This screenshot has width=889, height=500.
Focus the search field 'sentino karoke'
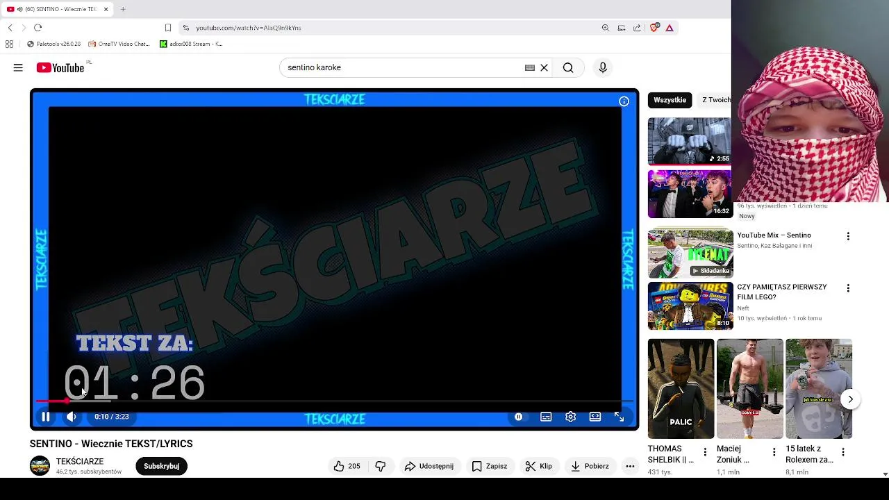[403, 67]
